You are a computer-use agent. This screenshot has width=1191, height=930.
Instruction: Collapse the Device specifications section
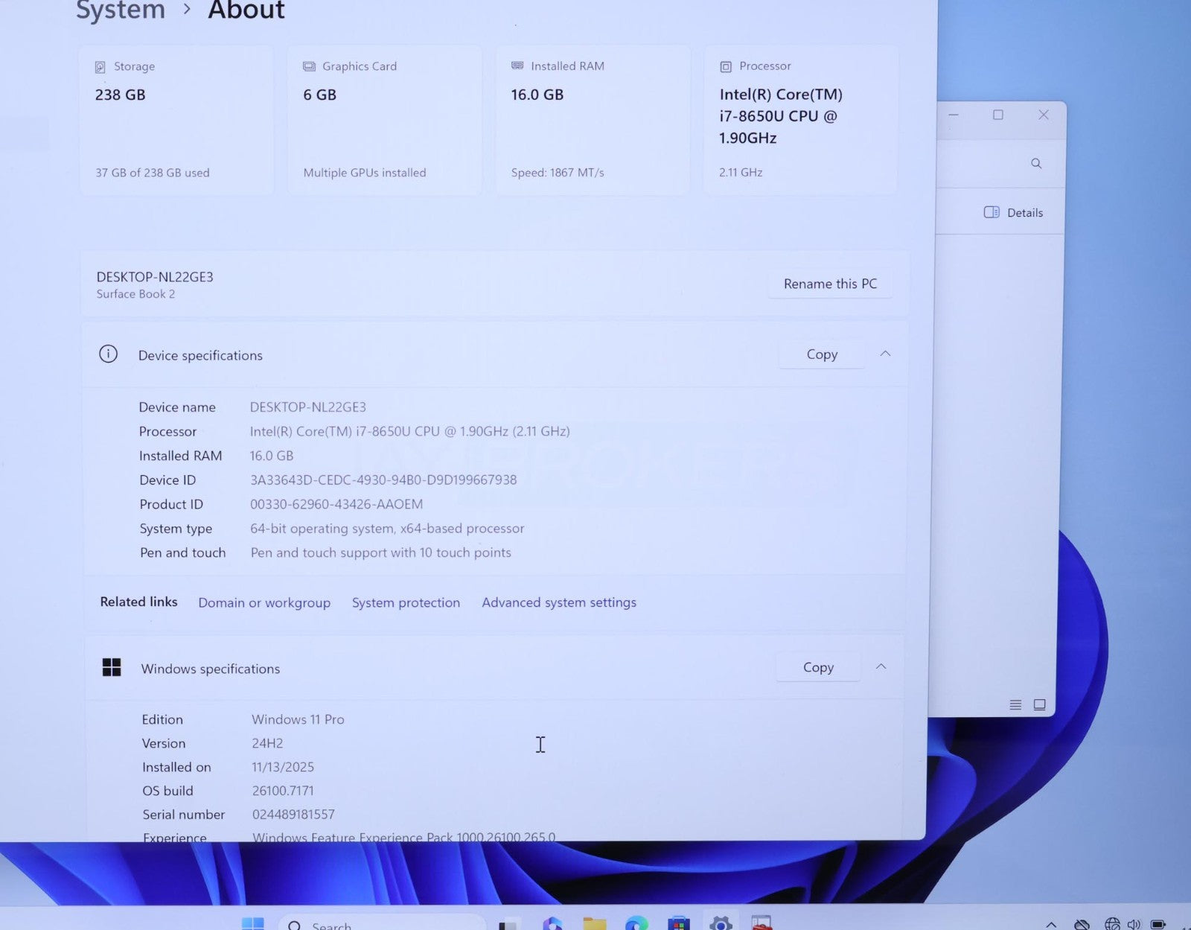coord(885,354)
